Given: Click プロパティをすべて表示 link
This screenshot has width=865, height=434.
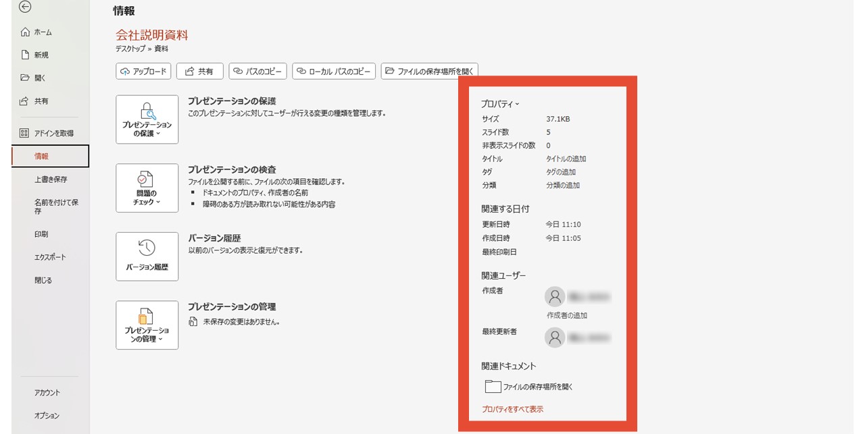Looking at the screenshot, I should point(512,409).
